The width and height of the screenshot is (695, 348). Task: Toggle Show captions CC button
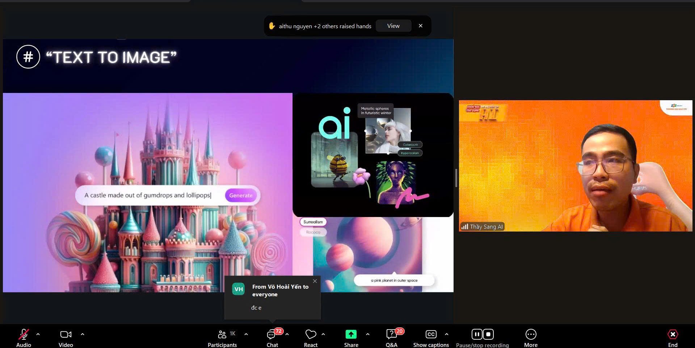click(431, 334)
